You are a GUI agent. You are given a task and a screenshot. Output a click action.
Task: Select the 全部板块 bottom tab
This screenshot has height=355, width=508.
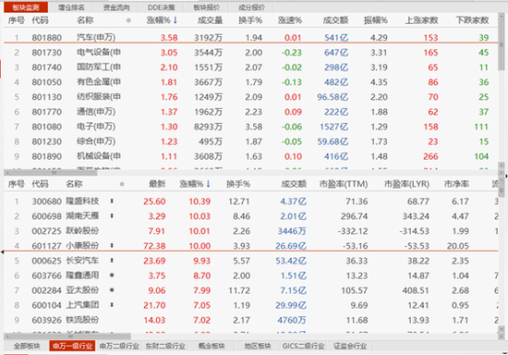[x=27, y=346]
